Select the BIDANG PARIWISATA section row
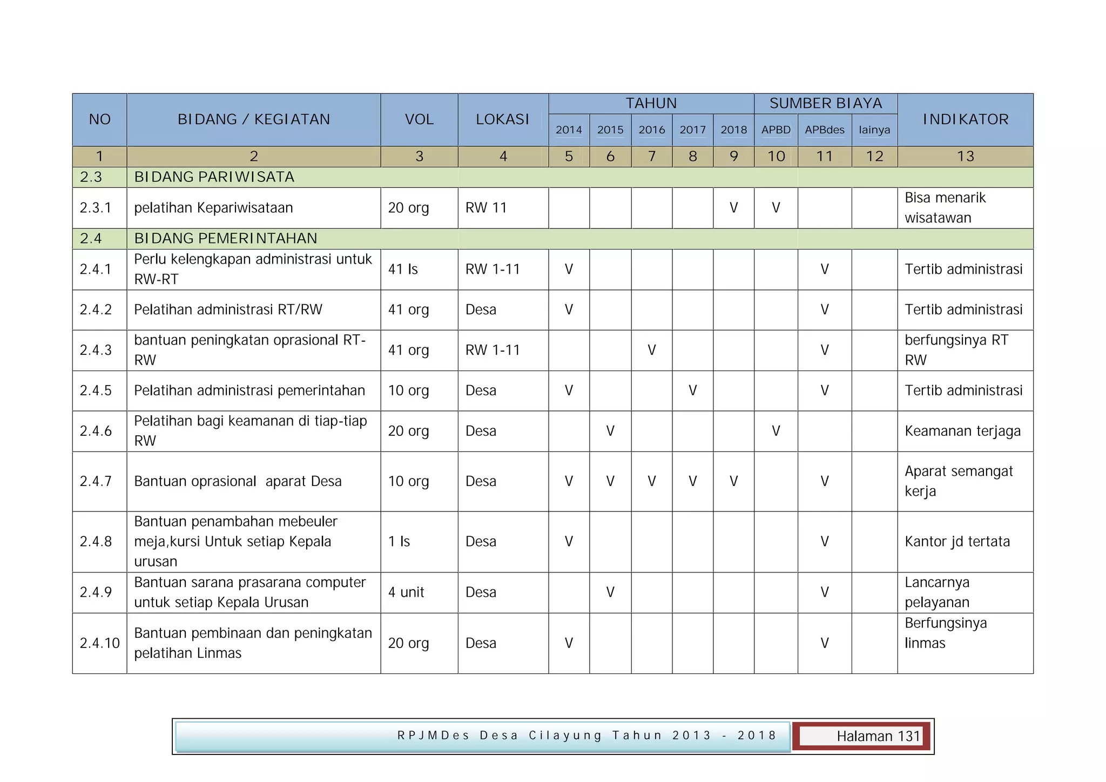The height and width of the screenshot is (782, 1106). tap(214, 177)
